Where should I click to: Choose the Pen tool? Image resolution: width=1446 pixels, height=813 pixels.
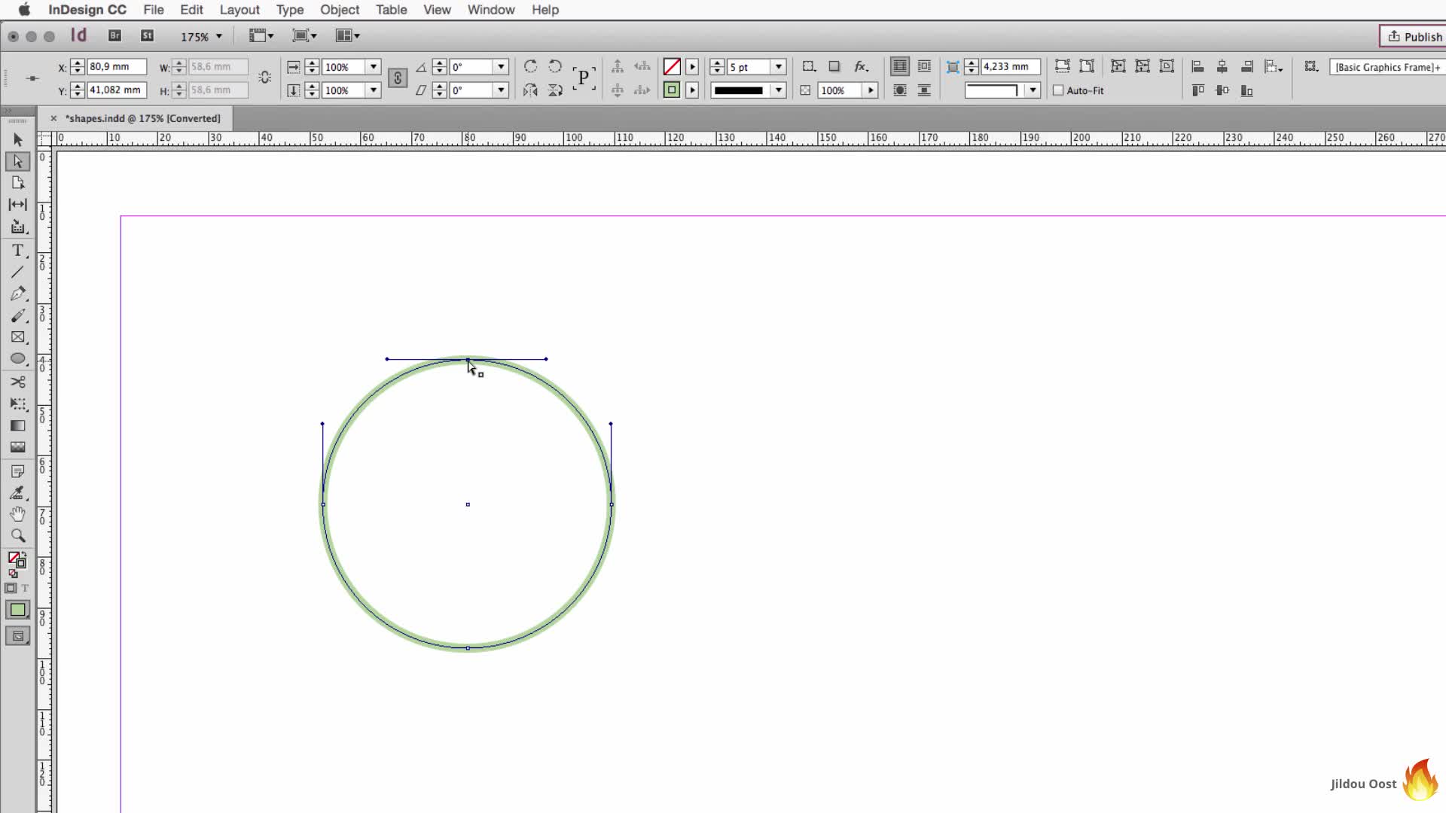(x=18, y=294)
